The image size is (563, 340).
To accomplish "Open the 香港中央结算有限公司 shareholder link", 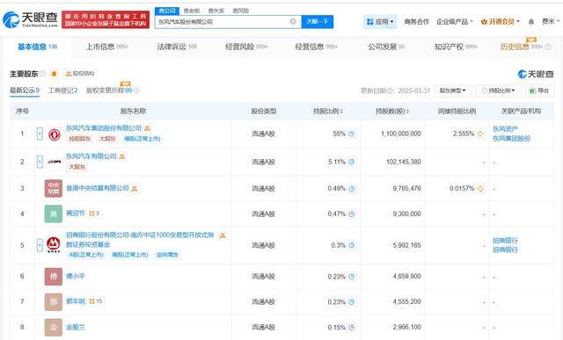I will (x=98, y=188).
